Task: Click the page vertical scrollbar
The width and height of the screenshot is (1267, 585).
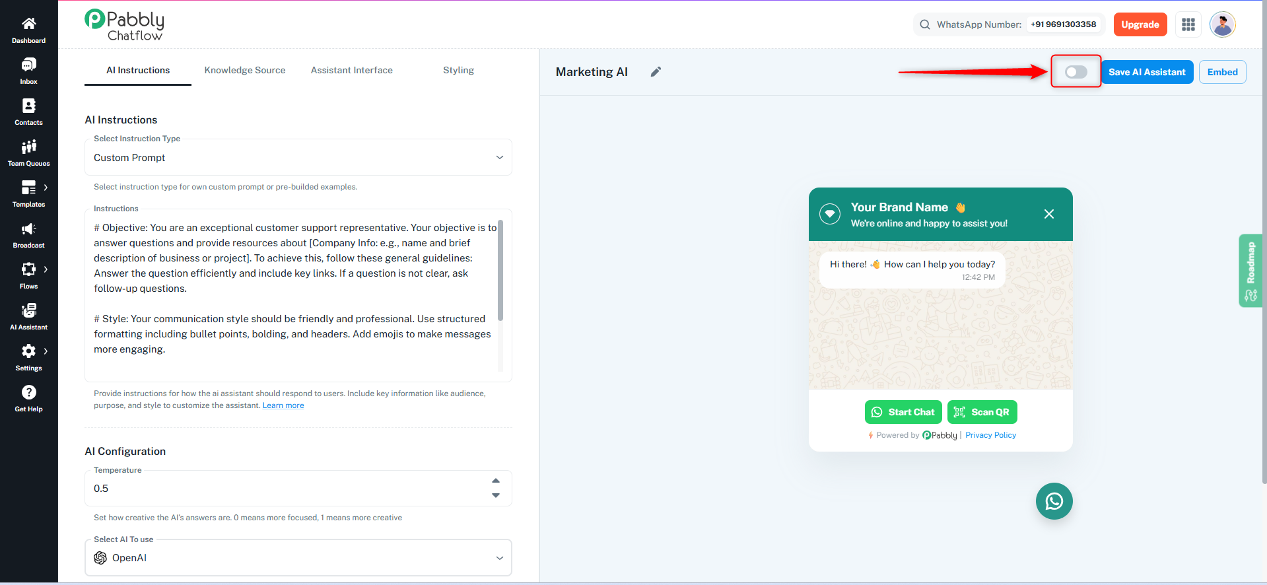Action: point(1264,242)
